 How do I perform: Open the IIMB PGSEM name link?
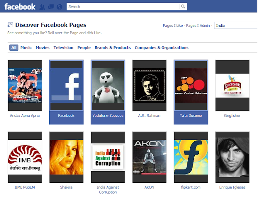point(25,187)
